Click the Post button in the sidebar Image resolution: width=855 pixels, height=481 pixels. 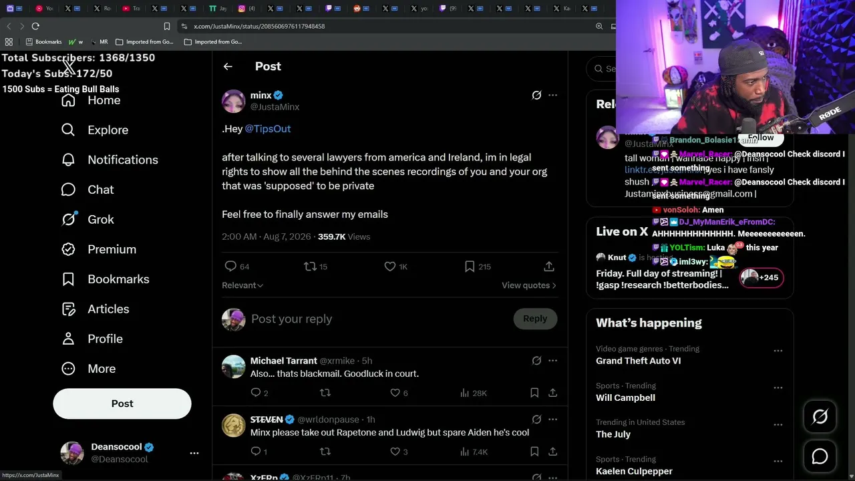(x=122, y=404)
